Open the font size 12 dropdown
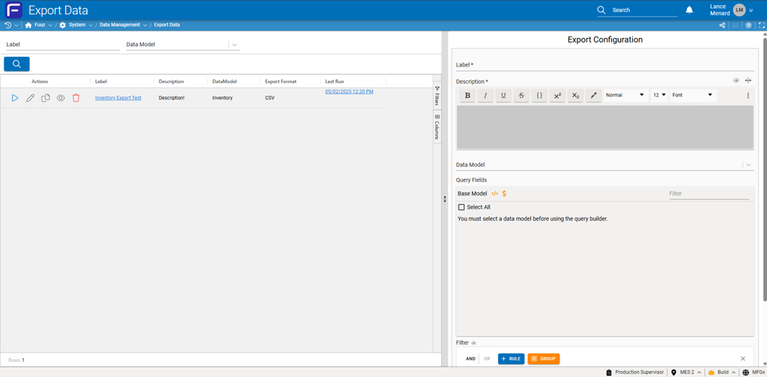 (x=658, y=96)
